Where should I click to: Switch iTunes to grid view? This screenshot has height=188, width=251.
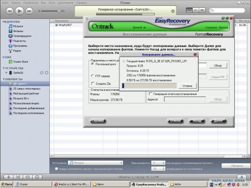[196, 10]
